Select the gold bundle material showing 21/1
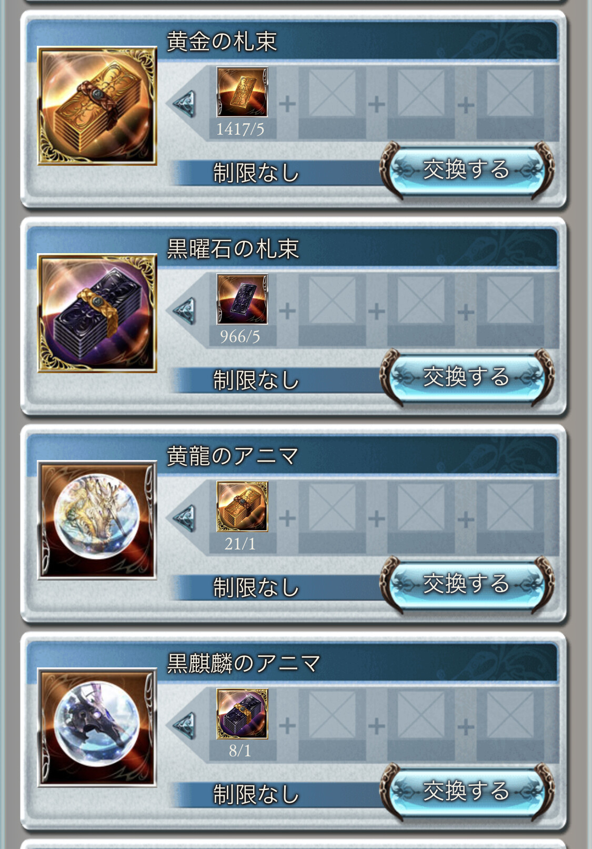 [x=242, y=507]
